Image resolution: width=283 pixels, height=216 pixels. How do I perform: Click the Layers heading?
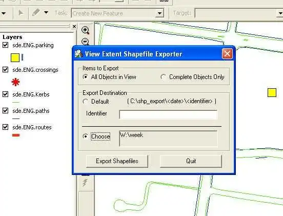click(12, 37)
